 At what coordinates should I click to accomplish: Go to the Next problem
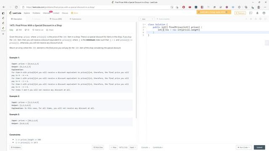click(x=133, y=147)
